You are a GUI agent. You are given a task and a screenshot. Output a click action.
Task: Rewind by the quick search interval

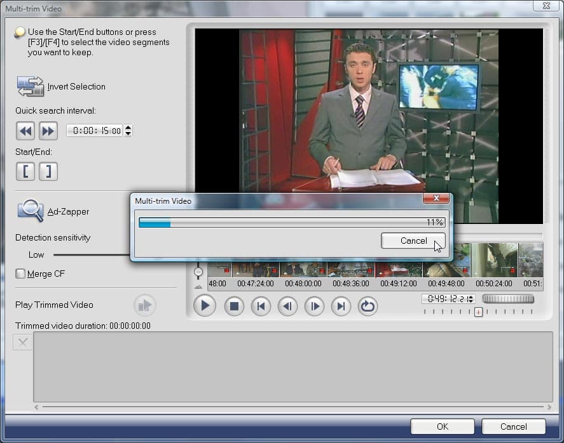pos(25,131)
